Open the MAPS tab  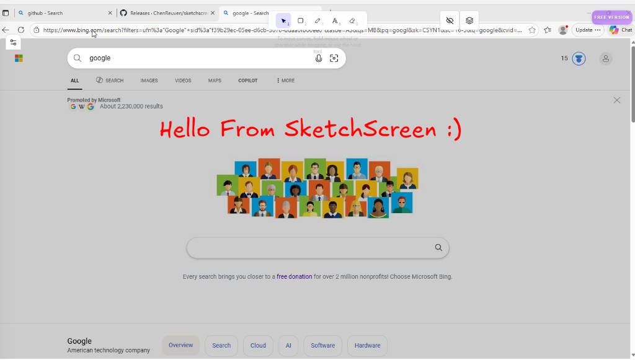tap(215, 81)
